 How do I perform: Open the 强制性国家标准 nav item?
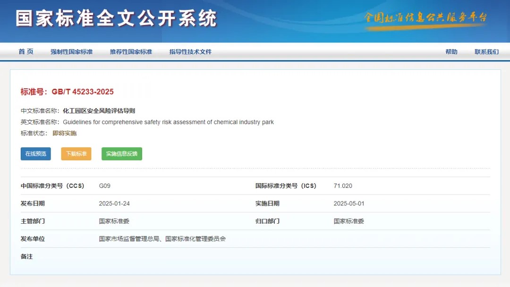[71, 52]
